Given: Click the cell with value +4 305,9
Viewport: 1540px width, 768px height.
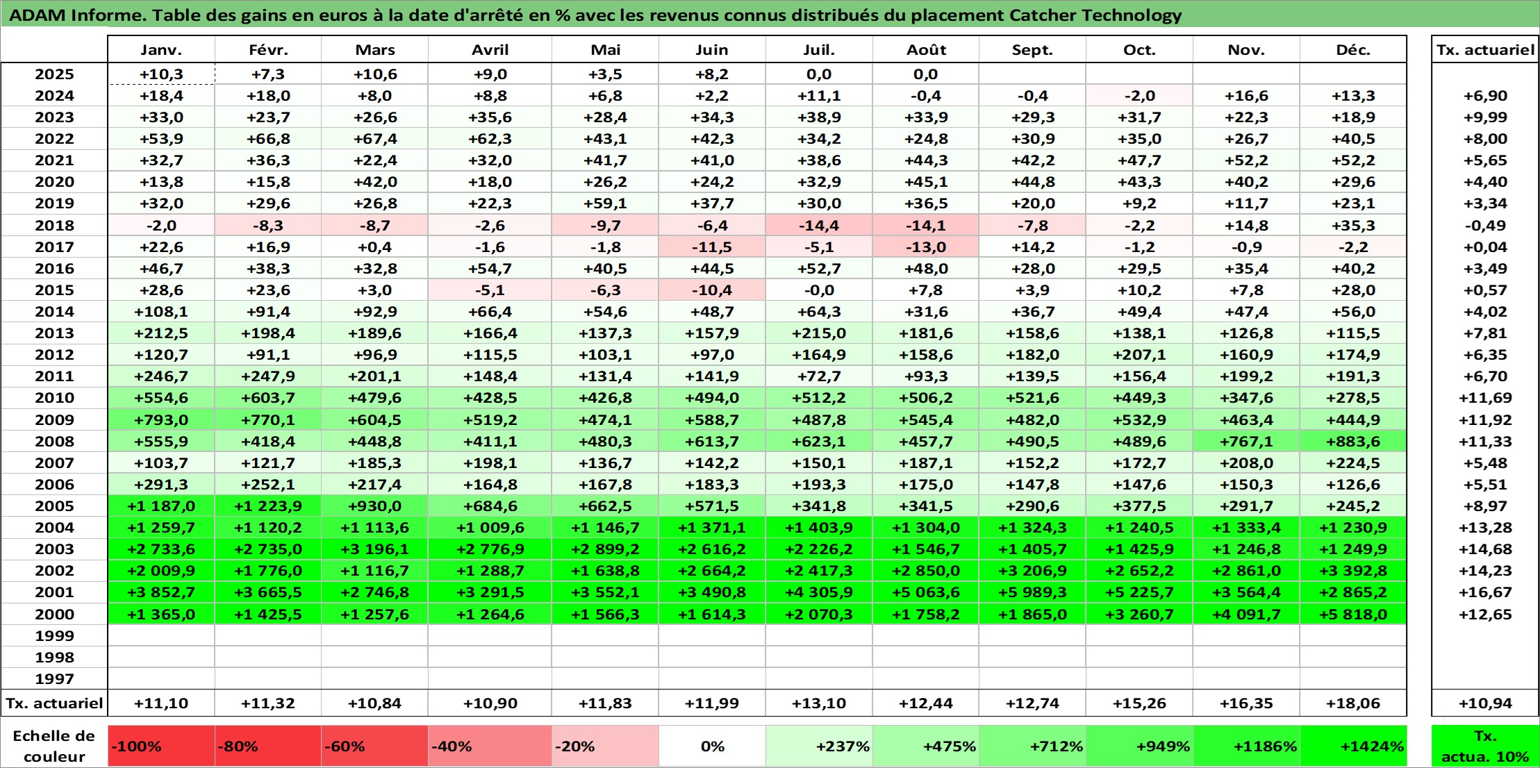Looking at the screenshot, I should [819, 592].
